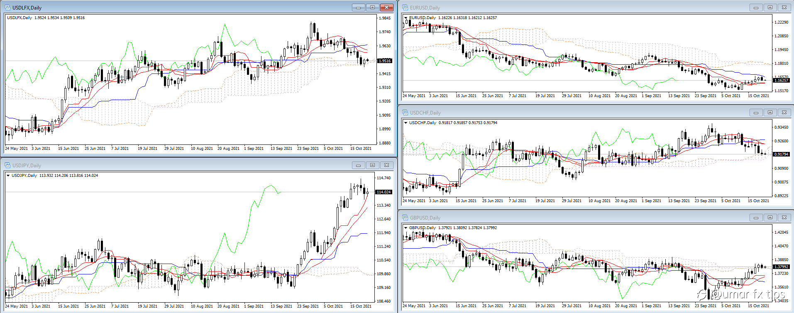The height and width of the screenshot is (313, 794).
Task: Expand one-click trading arrow on USDJPY chart
Action: coord(8,176)
